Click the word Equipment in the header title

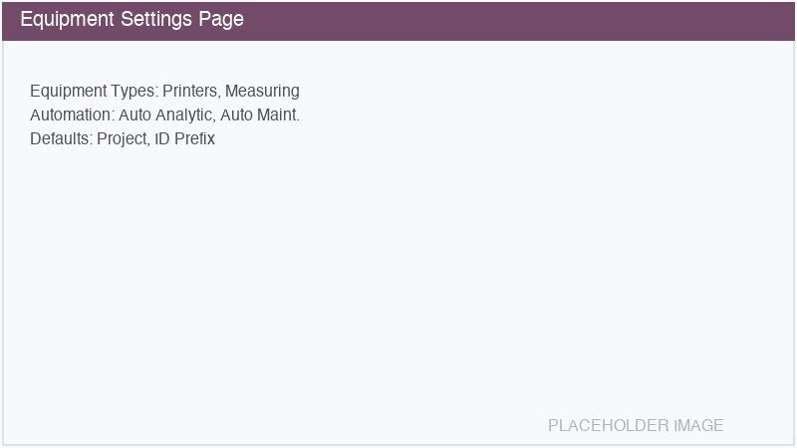tap(66, 20)
